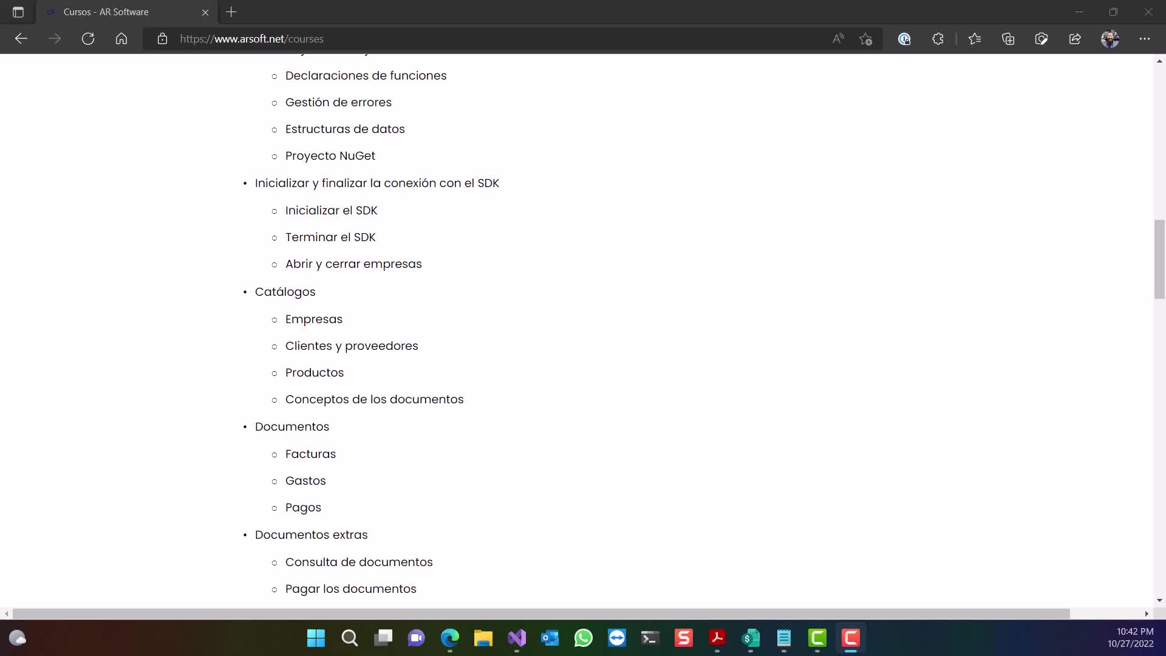Click the Share icon in toolbar
Screen dimensions: 1166x656
[x=1075, y=39]
